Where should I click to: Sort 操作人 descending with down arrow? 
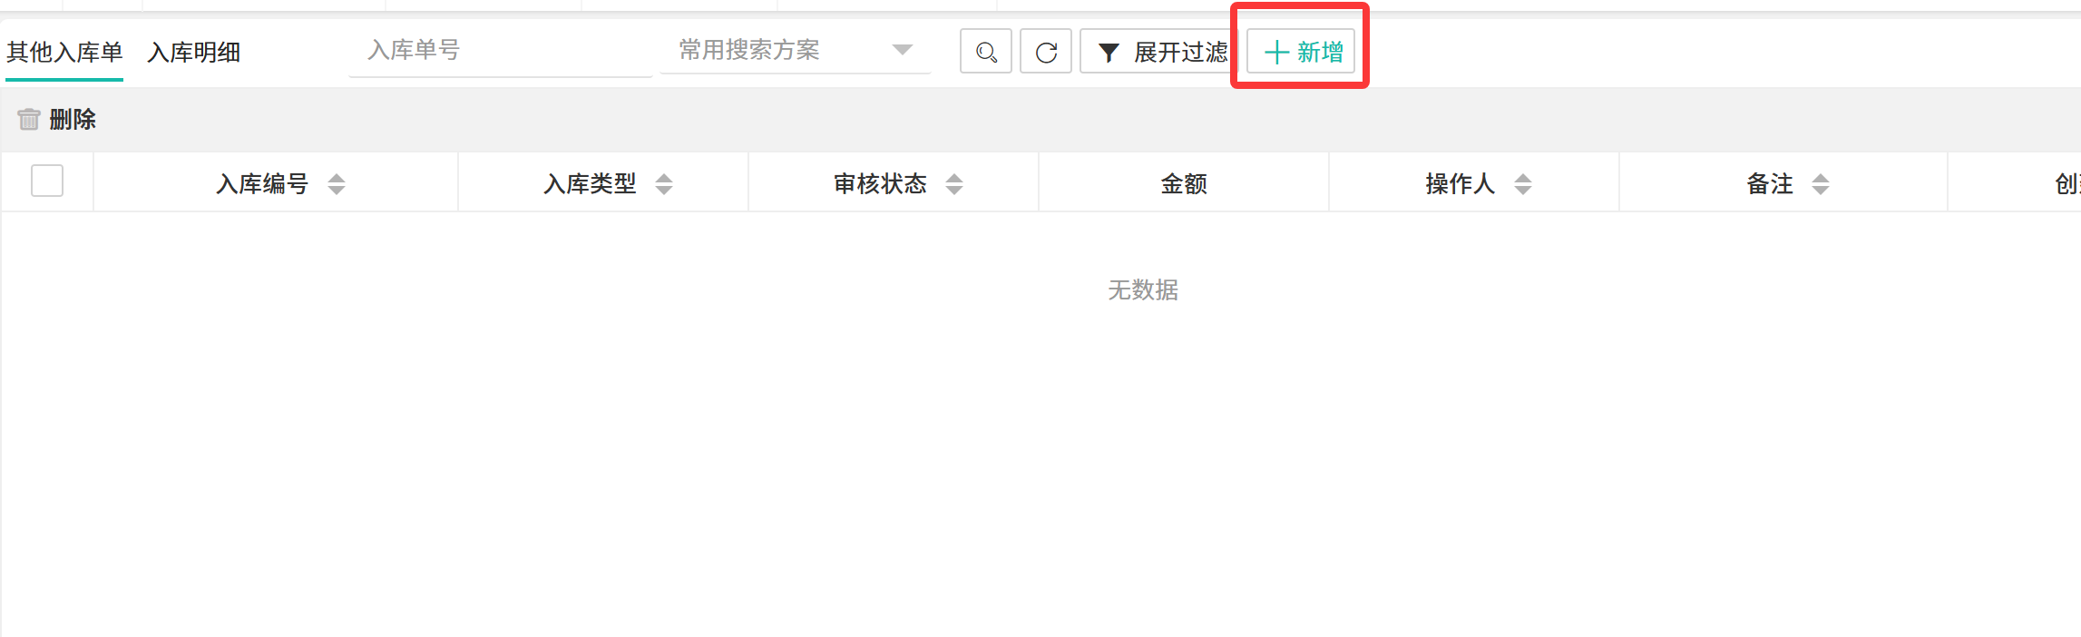click(x=1523, y=191)
